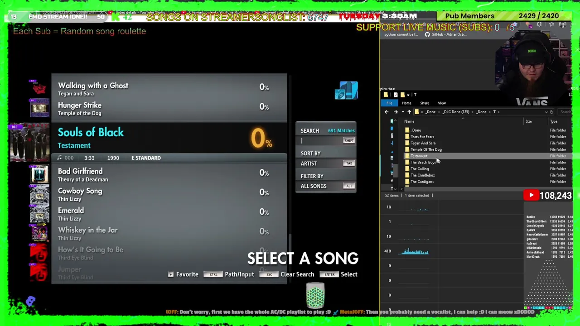Select Temple Of The Dog folder icon
This screenshot has height=326, width=580.
[407, 149]
